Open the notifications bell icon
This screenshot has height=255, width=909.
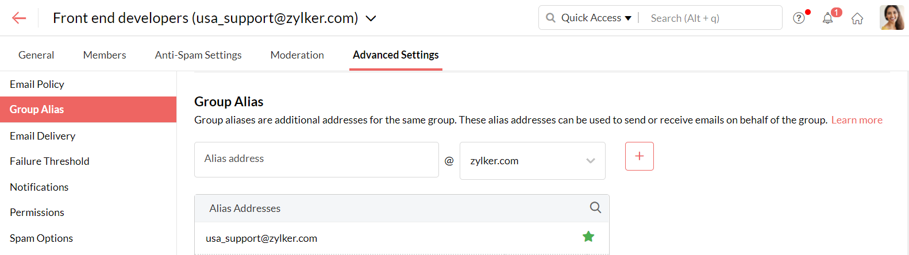pyautogui.click(x=827, y=18)
